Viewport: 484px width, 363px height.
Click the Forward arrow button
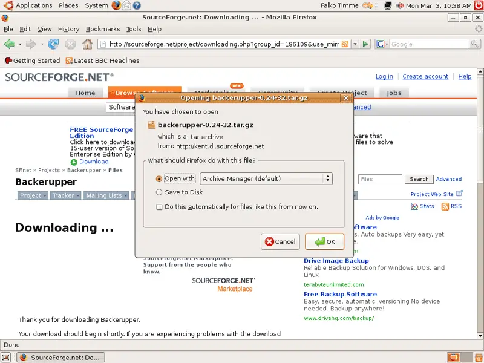tap(31, 44)
